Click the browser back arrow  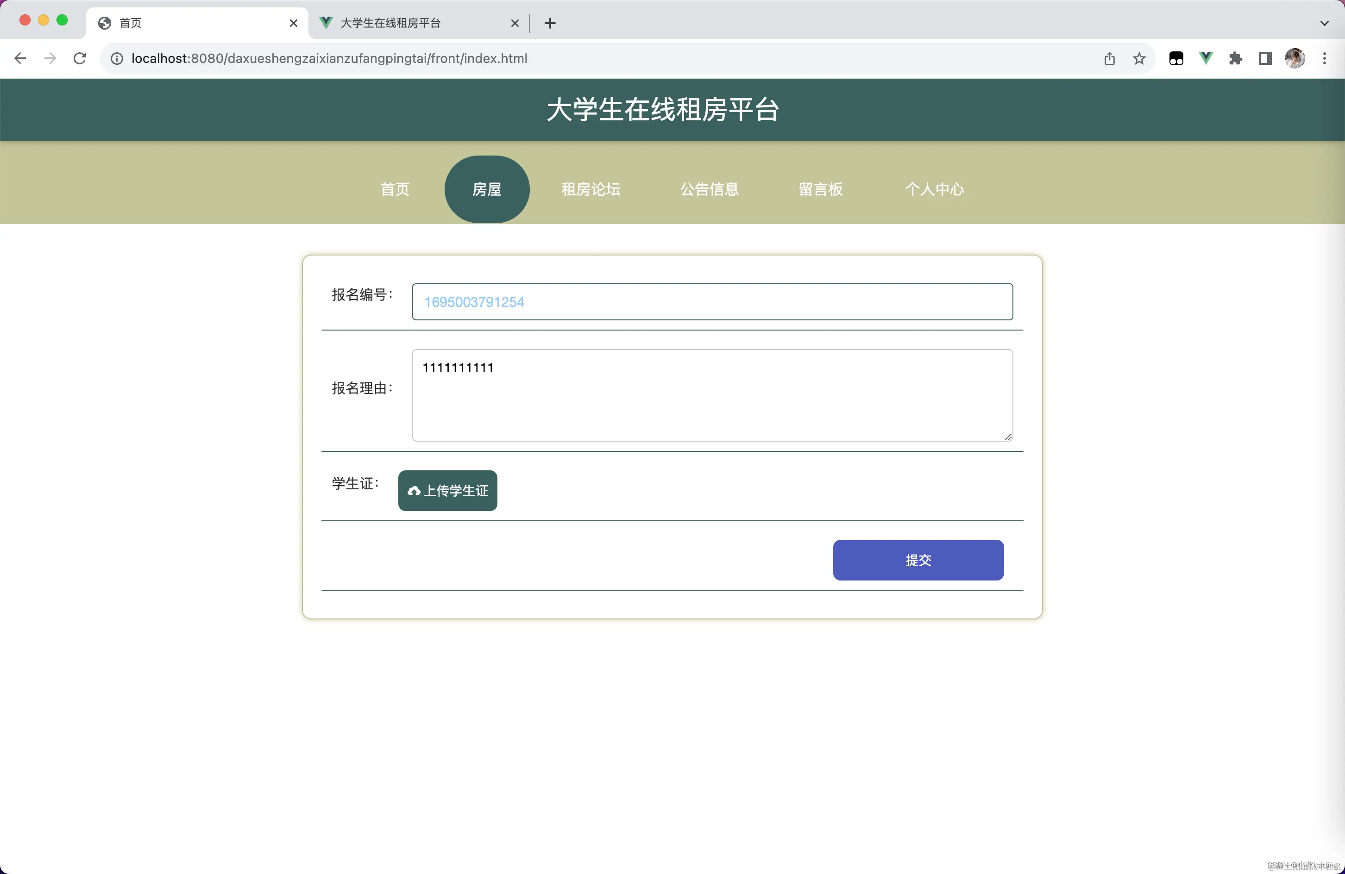point(20,58)
